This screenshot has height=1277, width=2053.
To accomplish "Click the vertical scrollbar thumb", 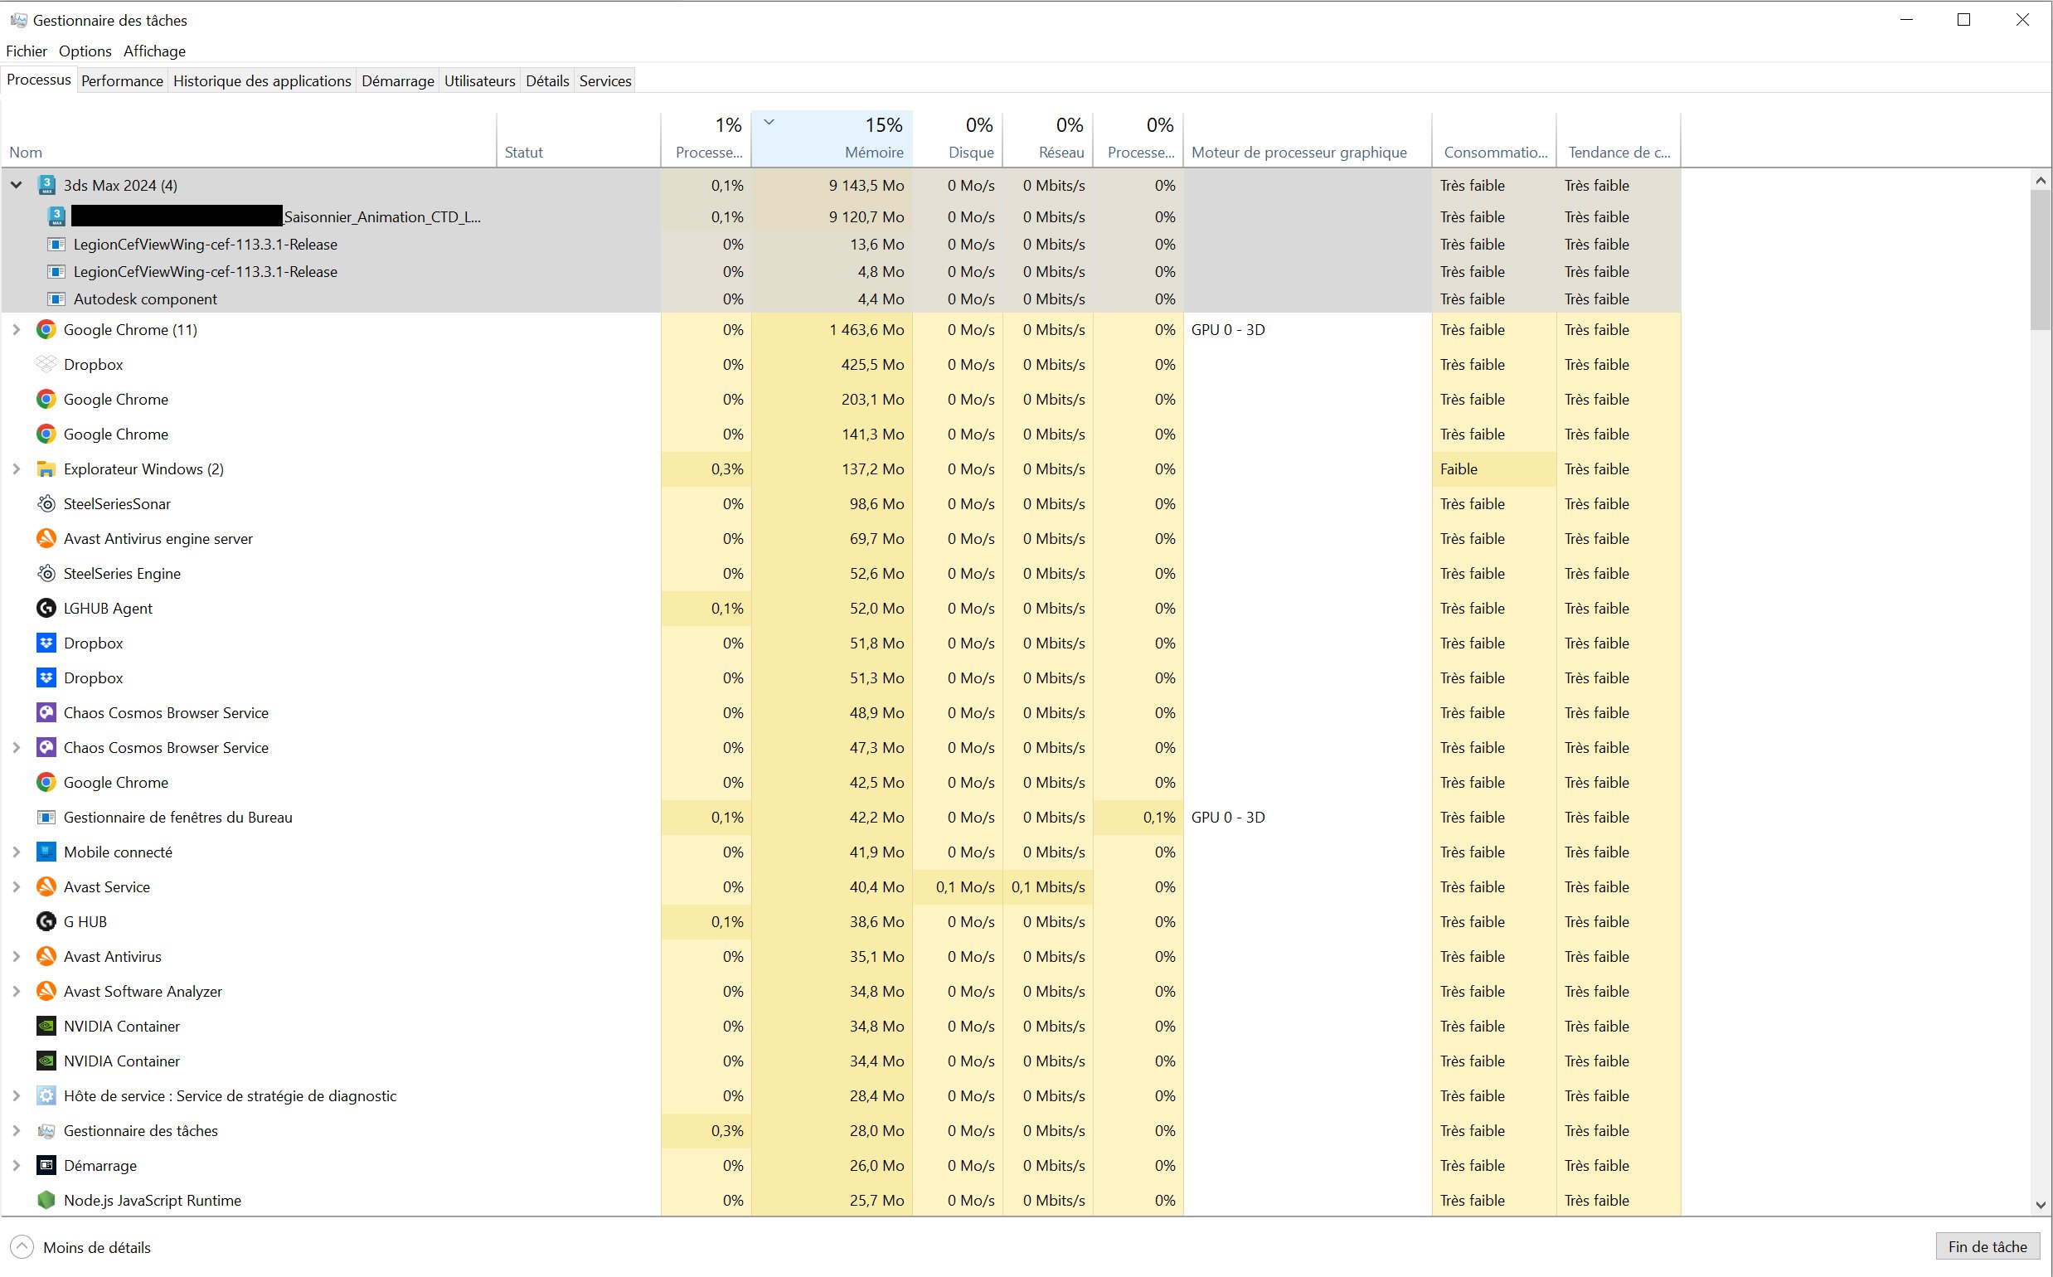I will pos(2041,260).
